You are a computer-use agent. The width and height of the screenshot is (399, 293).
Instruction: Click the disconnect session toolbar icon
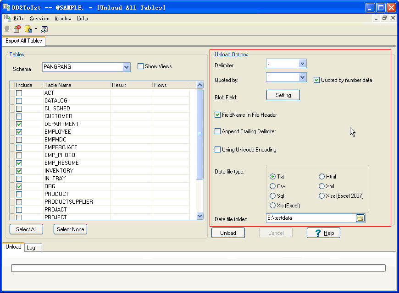[x=17, y=29]
